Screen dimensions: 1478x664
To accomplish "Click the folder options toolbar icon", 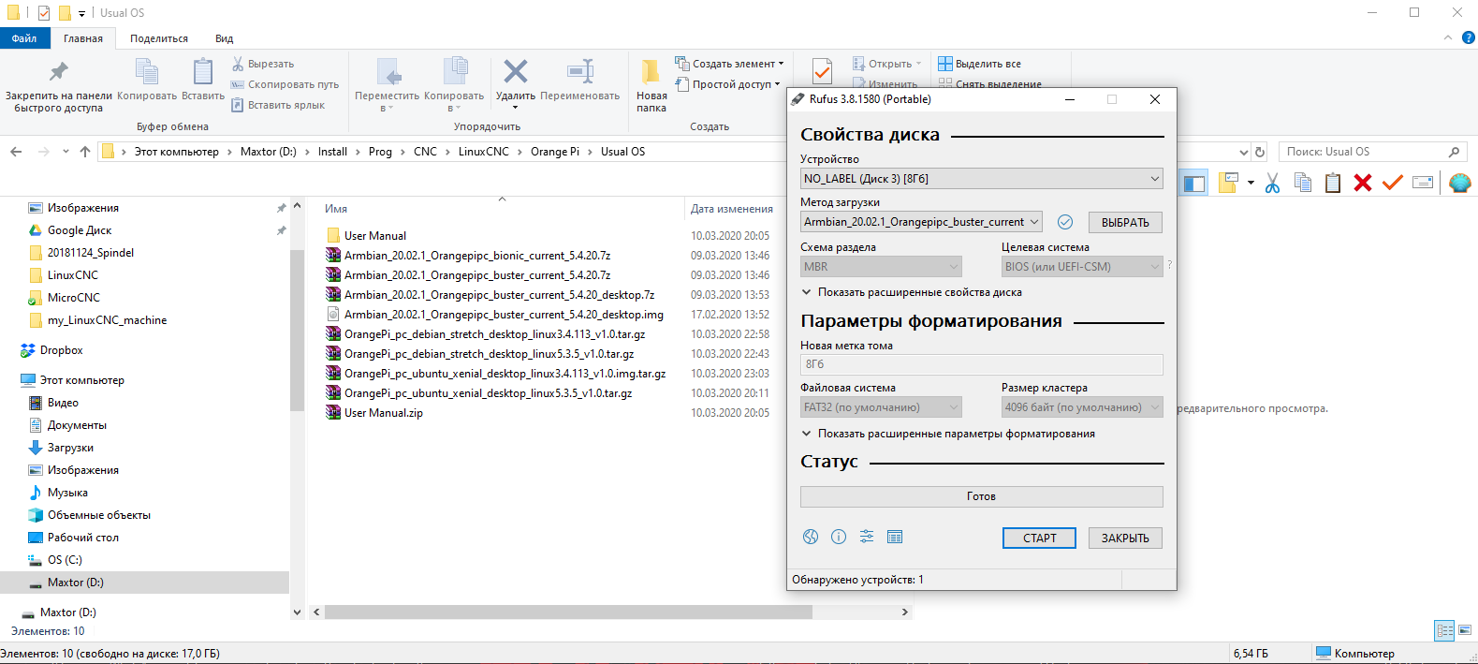I will click(1228, 183).
